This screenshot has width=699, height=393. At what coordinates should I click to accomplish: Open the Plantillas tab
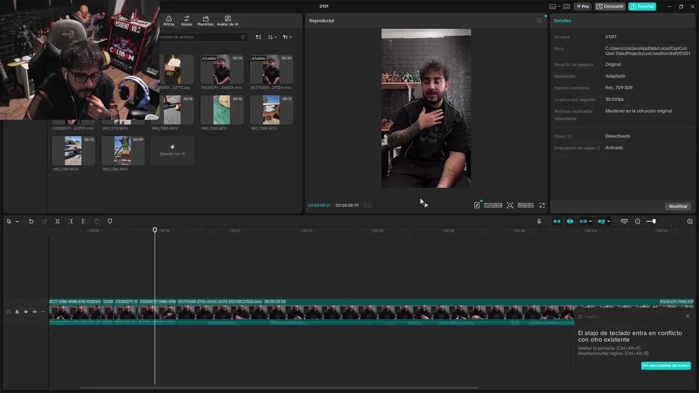[x=205, y=21]
